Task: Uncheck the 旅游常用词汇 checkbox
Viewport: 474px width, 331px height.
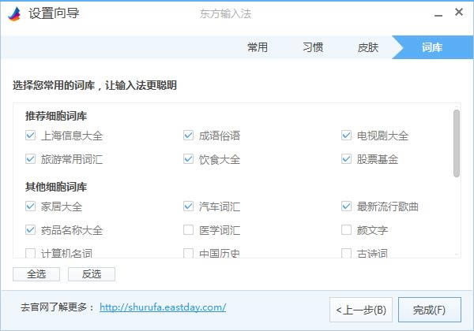Action: coord(30,158)
